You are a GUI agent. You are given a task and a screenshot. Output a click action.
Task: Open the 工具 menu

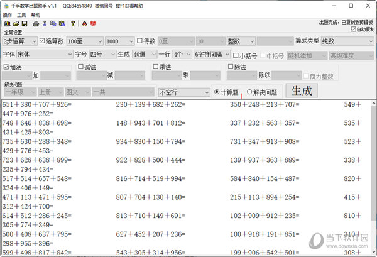coord(21,15)
